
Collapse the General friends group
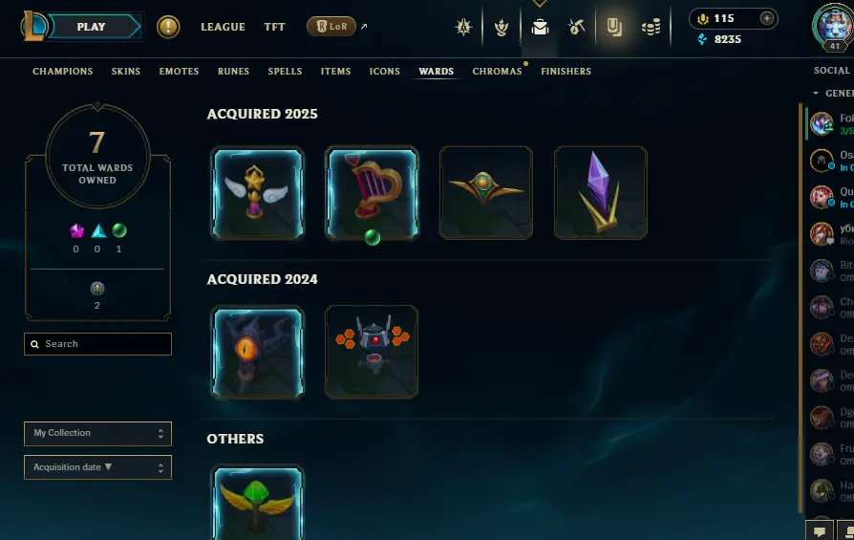816,93
